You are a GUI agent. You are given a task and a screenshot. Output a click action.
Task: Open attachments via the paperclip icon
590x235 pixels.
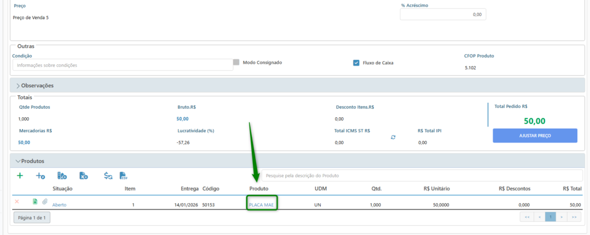[x=45, y=202]
